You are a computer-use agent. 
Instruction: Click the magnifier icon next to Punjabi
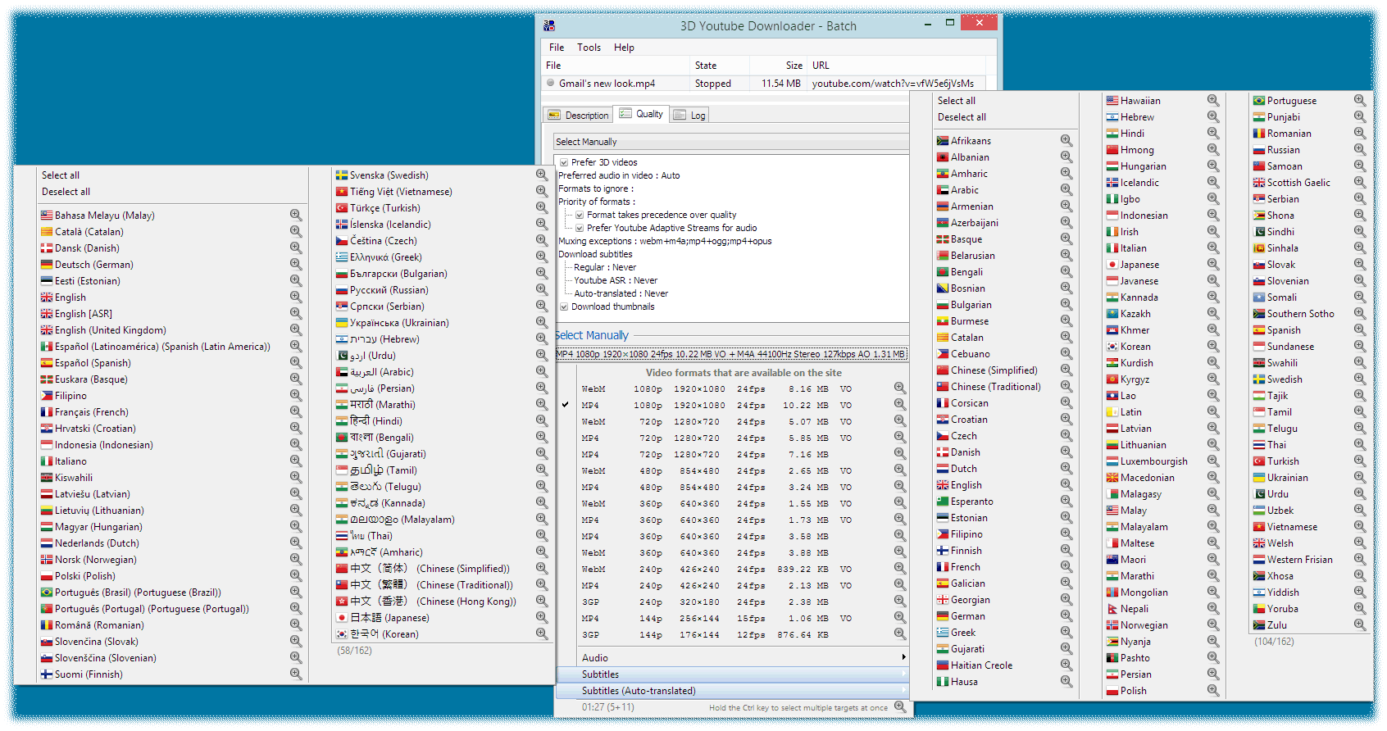(x=1359, y=117)
